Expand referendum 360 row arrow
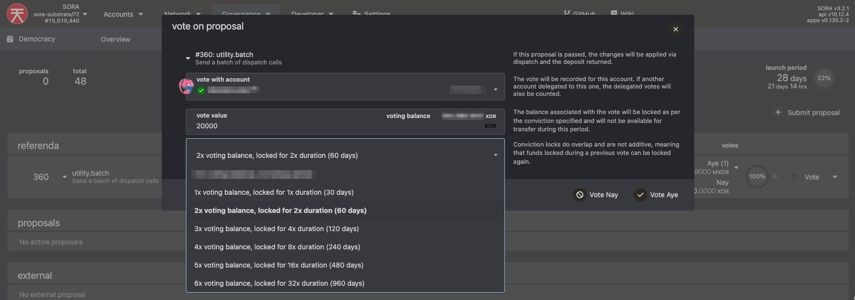 (x=65, y=177)
